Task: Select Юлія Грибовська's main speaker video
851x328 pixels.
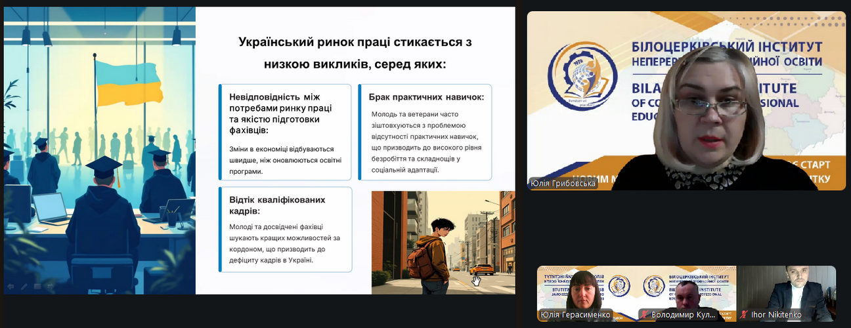Action: coord(686,101)
